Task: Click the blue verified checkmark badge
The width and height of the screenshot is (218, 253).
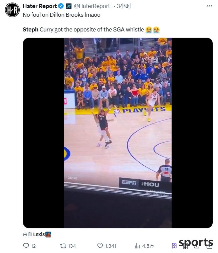Action: 61,6
